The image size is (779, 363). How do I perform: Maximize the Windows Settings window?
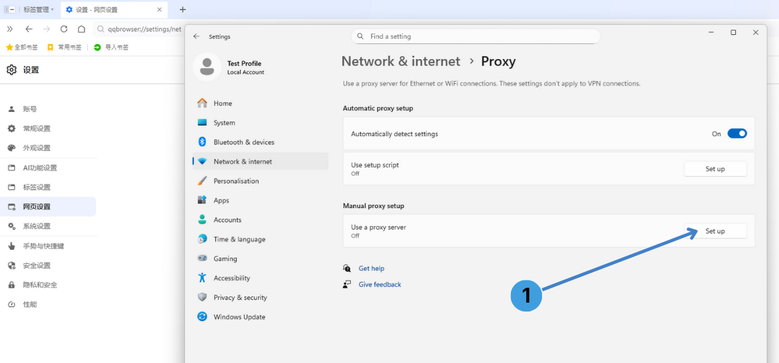click(x=733, y=32)
